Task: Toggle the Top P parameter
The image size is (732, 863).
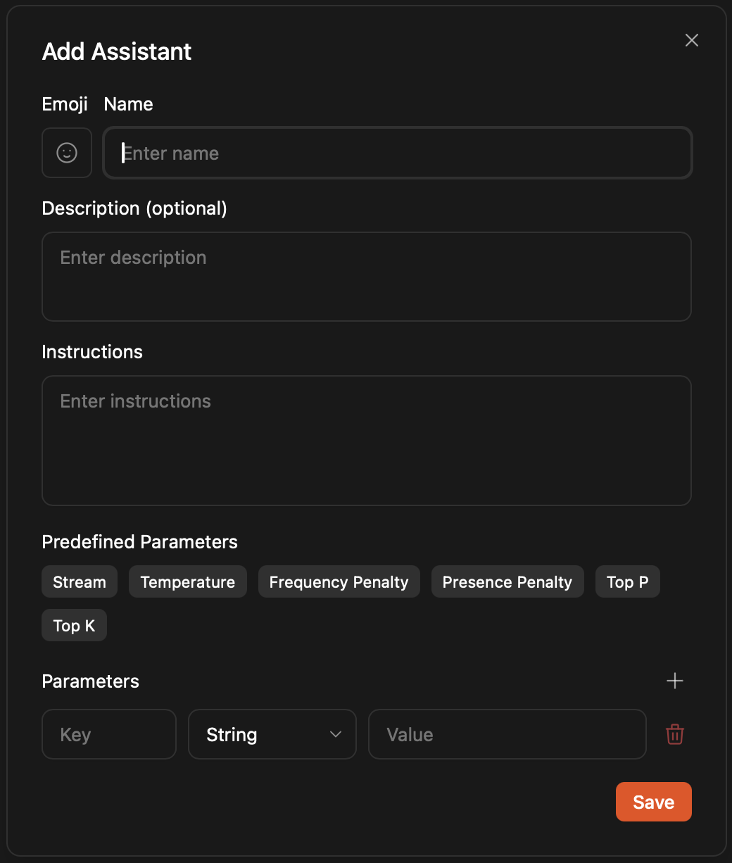Action: point(627,581)
